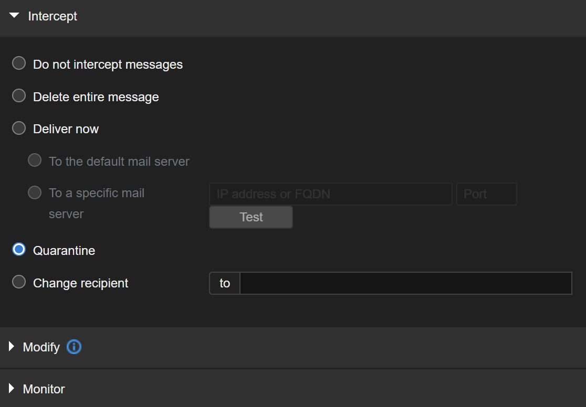Click the "to" prefix label box
Image resolution: width=586 pixels, height=407 pixels.
(225, 283)
